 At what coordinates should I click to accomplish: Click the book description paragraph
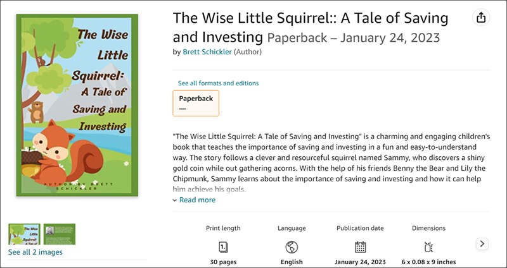pos(330,162)
